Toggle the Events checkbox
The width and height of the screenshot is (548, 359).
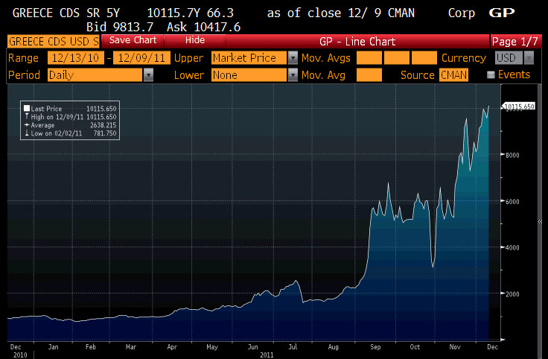490,74
